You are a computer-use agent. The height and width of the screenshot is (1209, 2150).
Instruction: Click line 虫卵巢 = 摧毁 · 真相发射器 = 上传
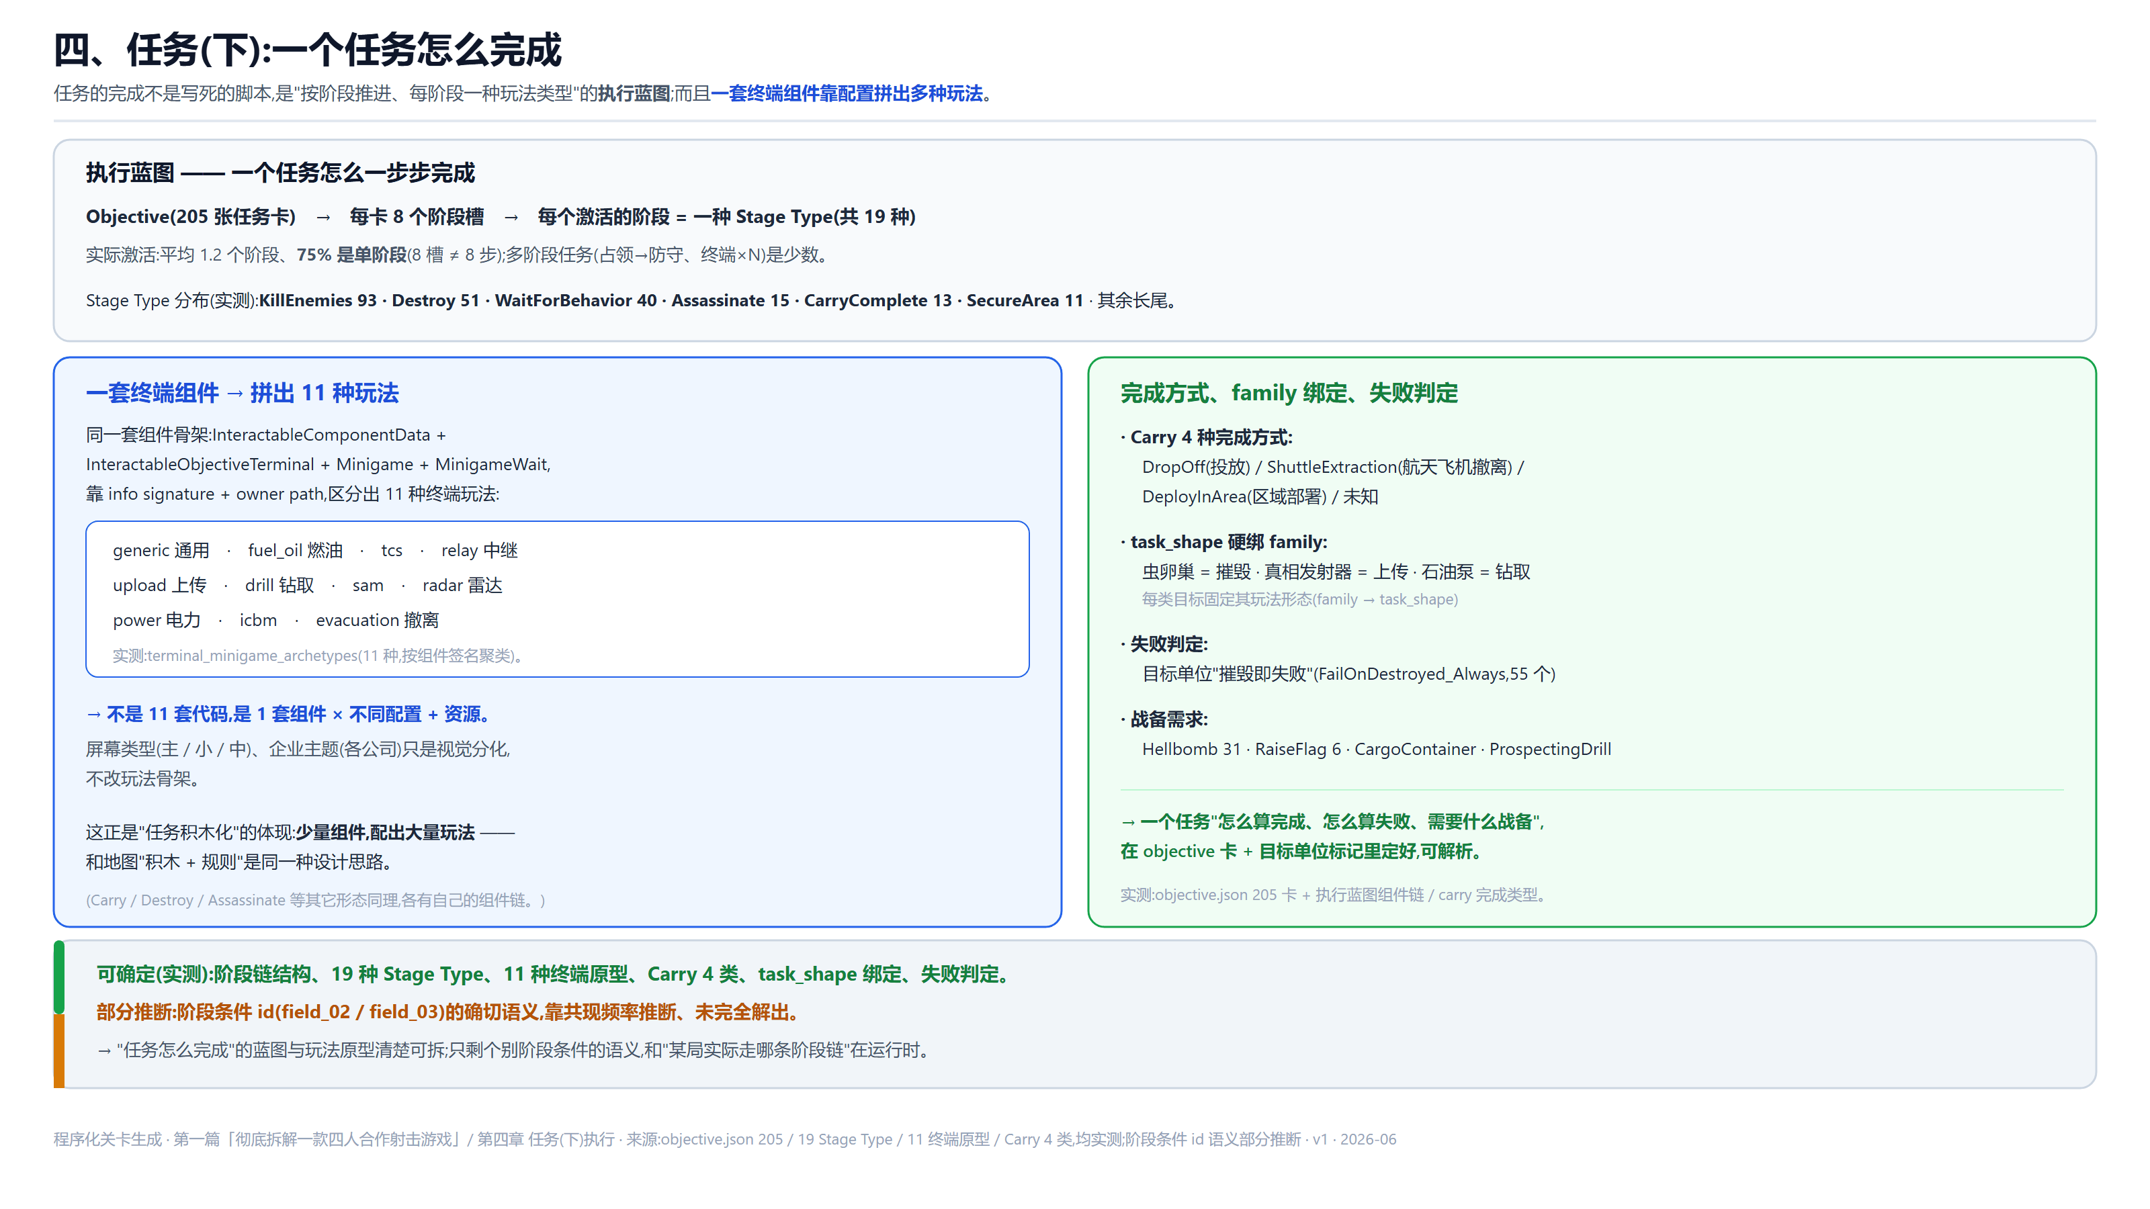(x=1336, y=572)
